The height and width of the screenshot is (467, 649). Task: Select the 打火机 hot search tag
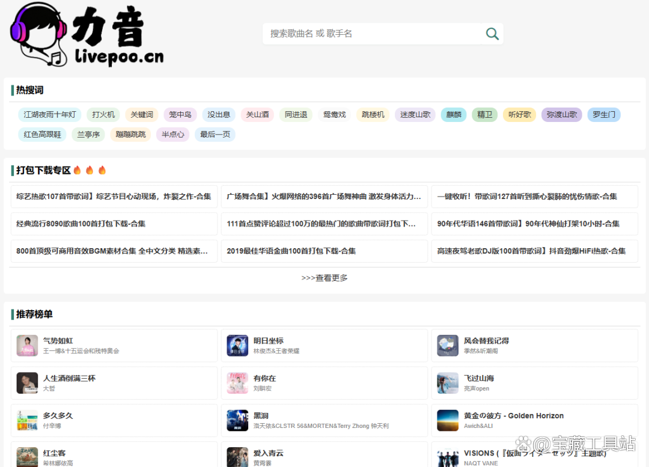coord(103,114)
